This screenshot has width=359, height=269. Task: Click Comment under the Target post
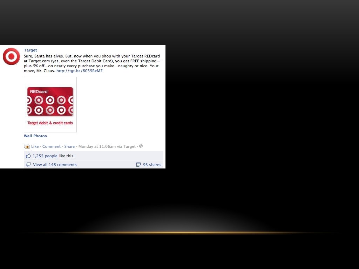click(52, 146)
